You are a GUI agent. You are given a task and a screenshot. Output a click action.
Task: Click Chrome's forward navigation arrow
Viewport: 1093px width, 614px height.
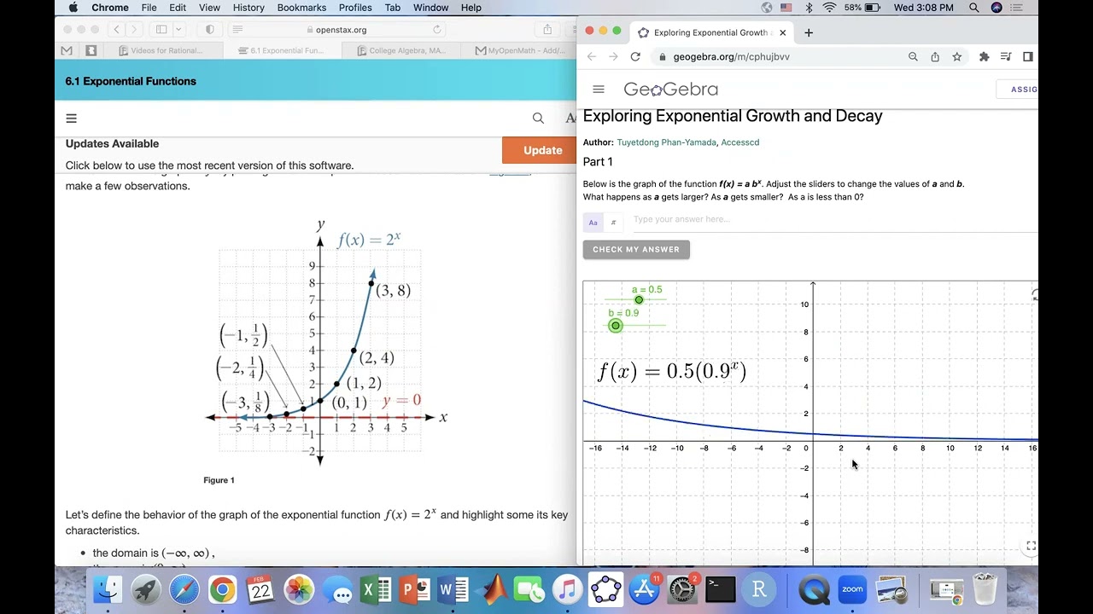tap(613, 56)
